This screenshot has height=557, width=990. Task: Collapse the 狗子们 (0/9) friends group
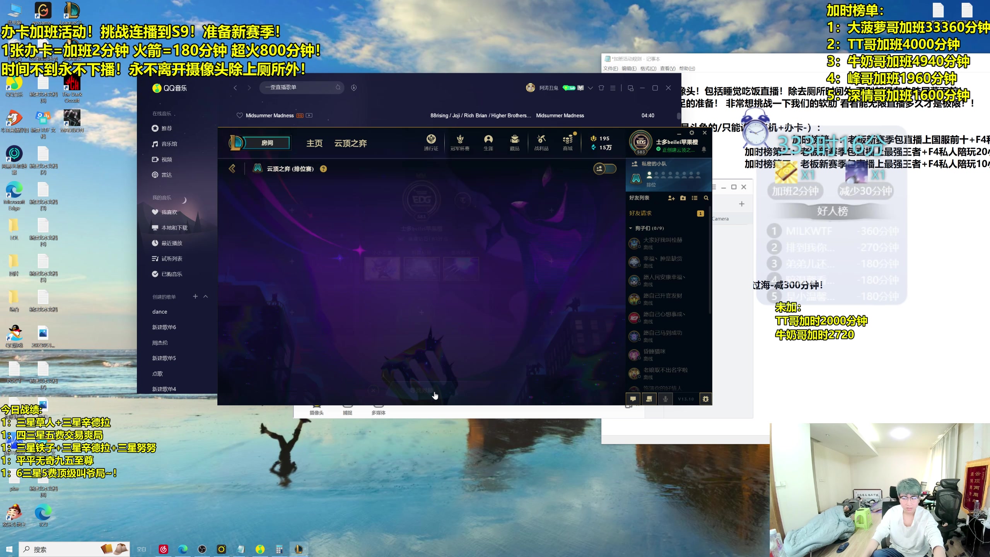[x=631, y=228]
